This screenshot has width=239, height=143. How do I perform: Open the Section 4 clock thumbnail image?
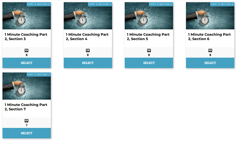88,16
